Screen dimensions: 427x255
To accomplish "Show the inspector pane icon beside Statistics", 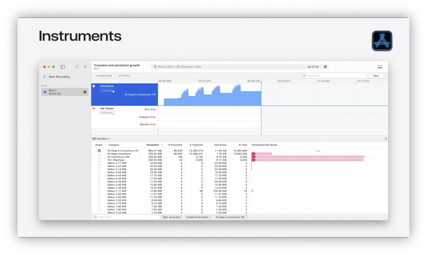I will 385,138.
